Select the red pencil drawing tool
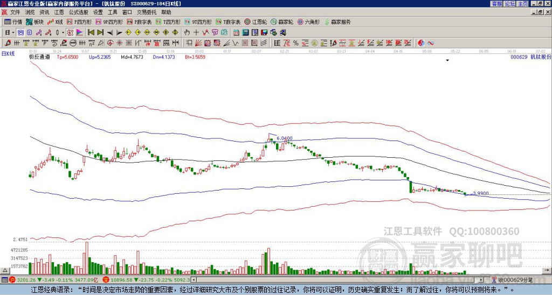Screen dimensions: 552x295 click(x=8, y=43)
